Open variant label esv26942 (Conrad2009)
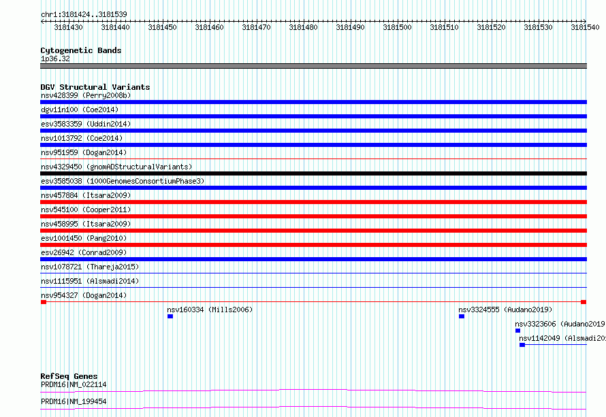Screen dimensions: 606x417 [x=84, y=252]
